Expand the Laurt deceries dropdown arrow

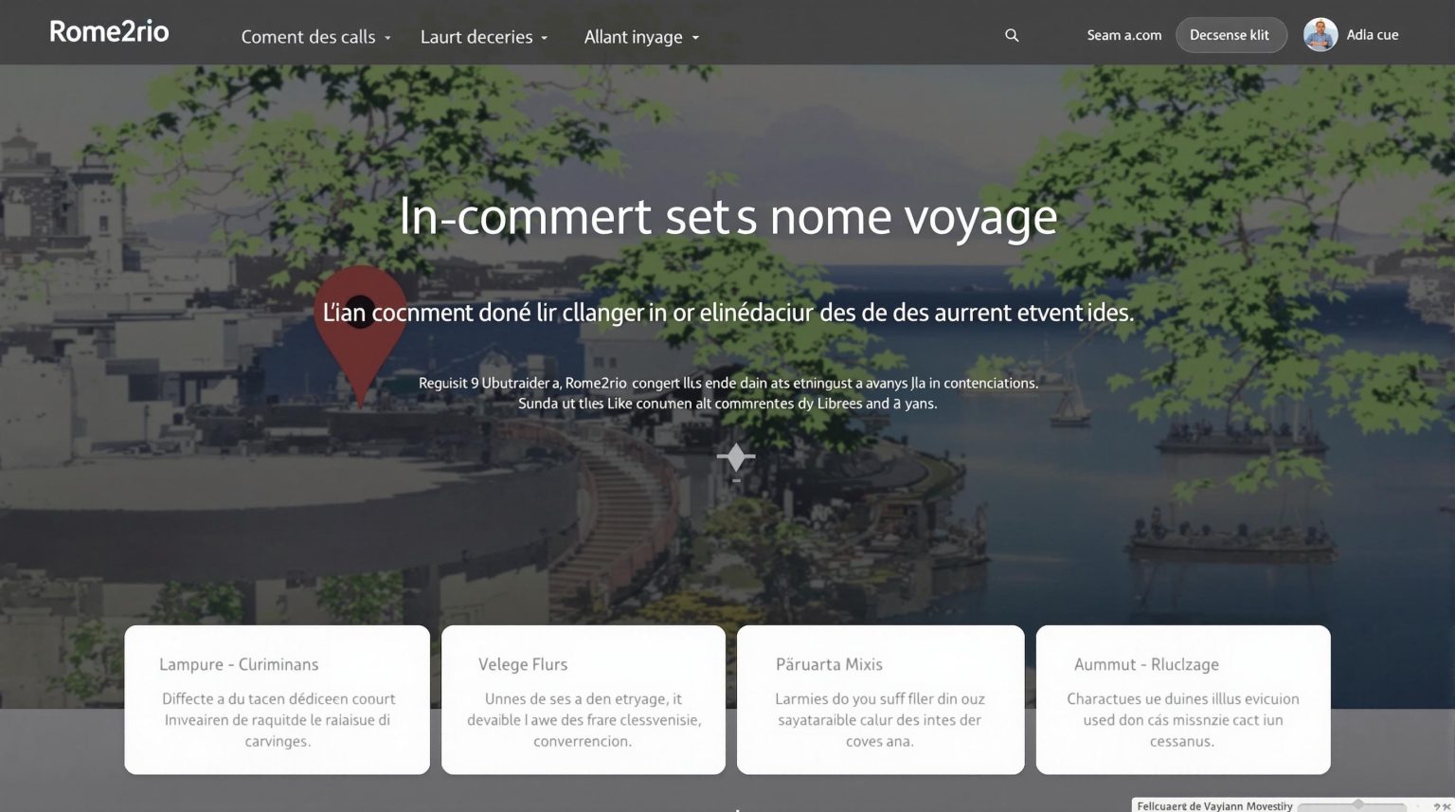click(544, 38)
